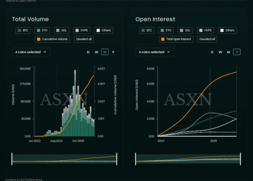Click the 360.00B volume axis label
This screenshot has height=181, width=253.
pos(25,69)
